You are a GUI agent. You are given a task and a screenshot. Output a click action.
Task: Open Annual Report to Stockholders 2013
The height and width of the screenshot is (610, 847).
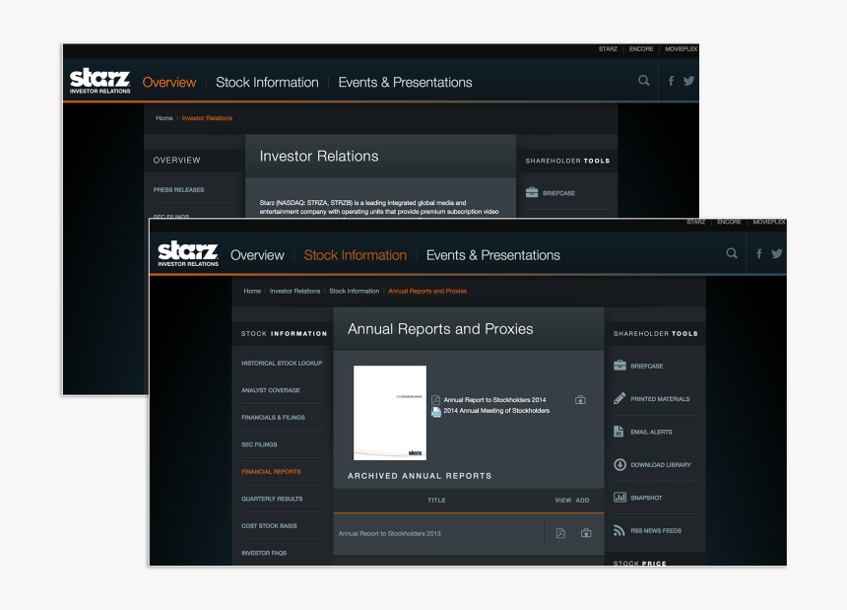coord(391,532)
